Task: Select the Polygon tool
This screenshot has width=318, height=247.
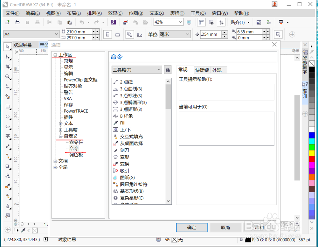Action: tap(8, 127)
